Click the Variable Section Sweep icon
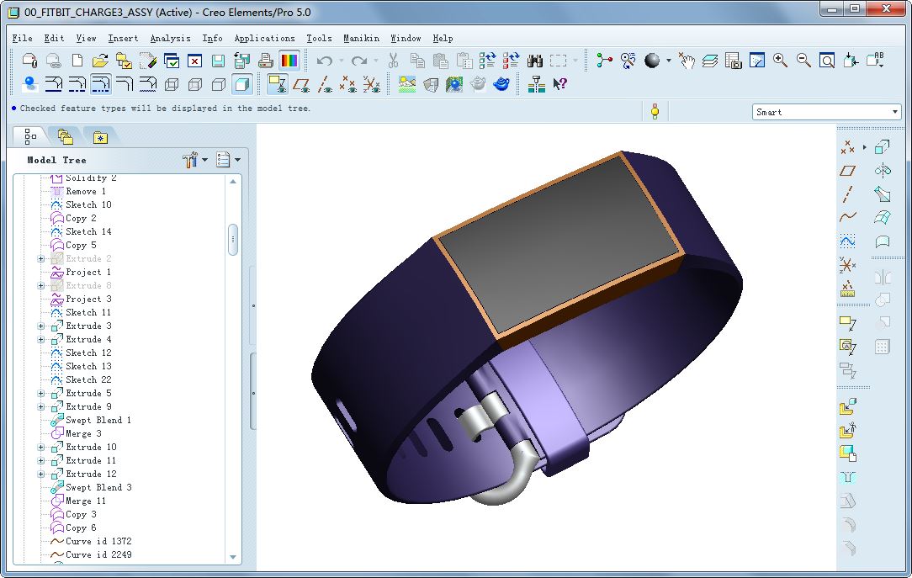The height and width of the screenshot is (578, 912). pos(883,194)
